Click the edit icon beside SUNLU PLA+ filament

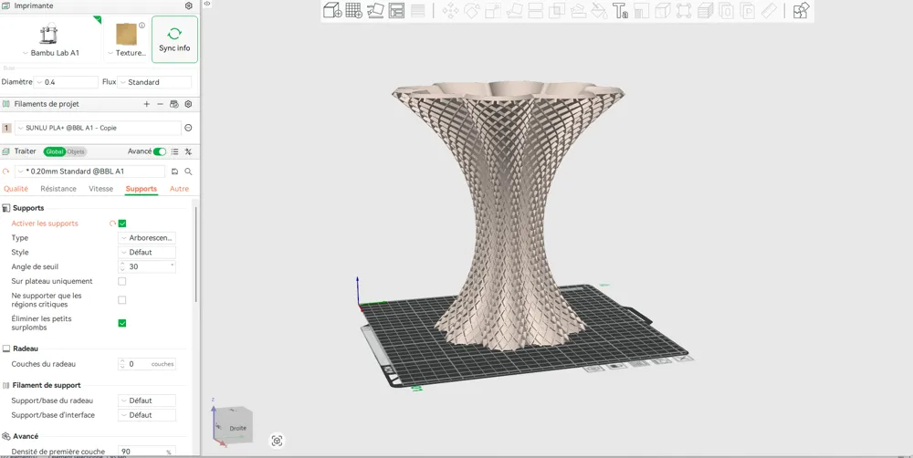click(188, 128)
